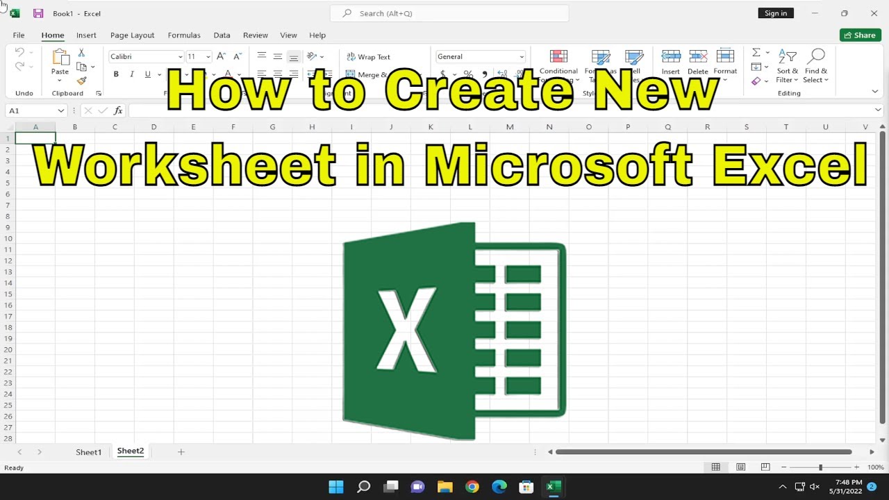Toggle Underline formatting
Viewport: 889px width, 500px height.
pyautogui.click(x=147, y=74)
